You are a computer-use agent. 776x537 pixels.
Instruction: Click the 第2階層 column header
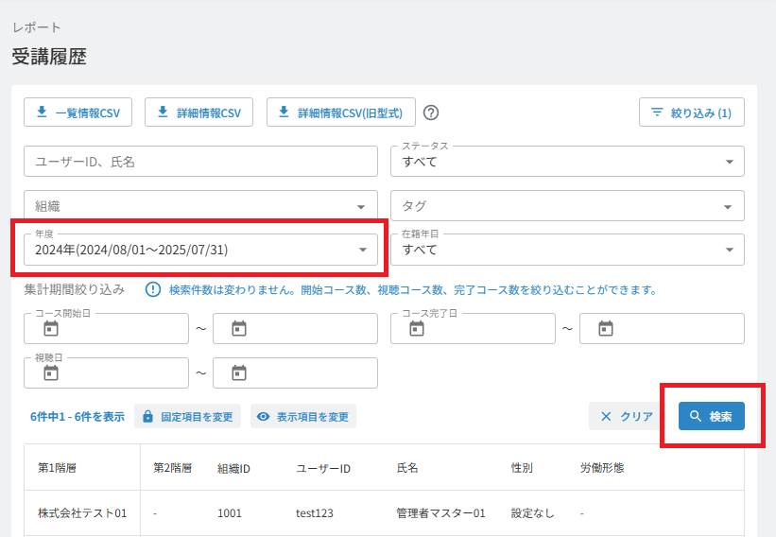(x=172, y=468)
